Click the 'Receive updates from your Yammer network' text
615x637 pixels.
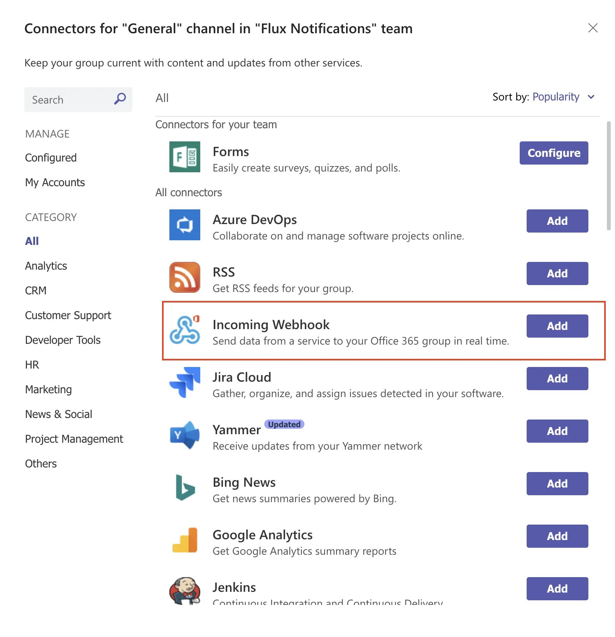click(x=318, y=446)
